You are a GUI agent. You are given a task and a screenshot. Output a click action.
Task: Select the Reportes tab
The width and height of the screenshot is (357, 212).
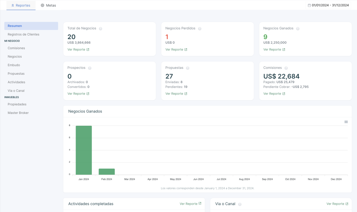coord(21,6)
